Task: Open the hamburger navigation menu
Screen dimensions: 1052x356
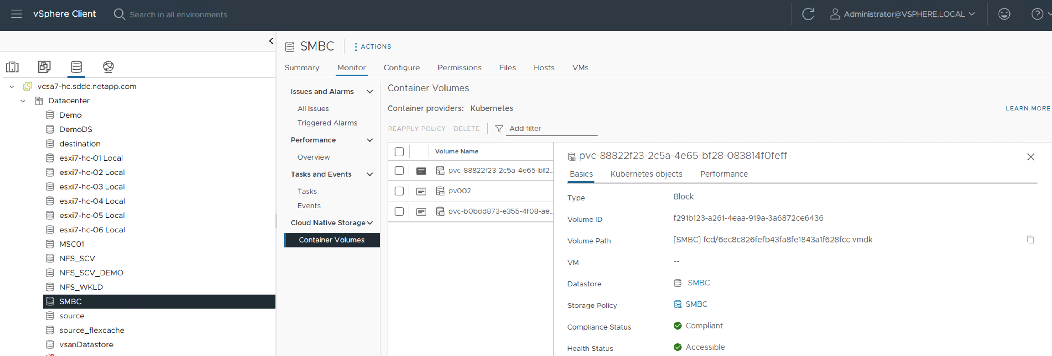Action: pyautogui.click(x=17, y=14)
